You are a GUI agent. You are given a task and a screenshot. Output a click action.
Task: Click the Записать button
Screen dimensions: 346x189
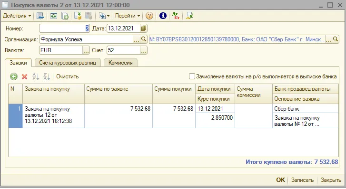[x=302, y=180]
